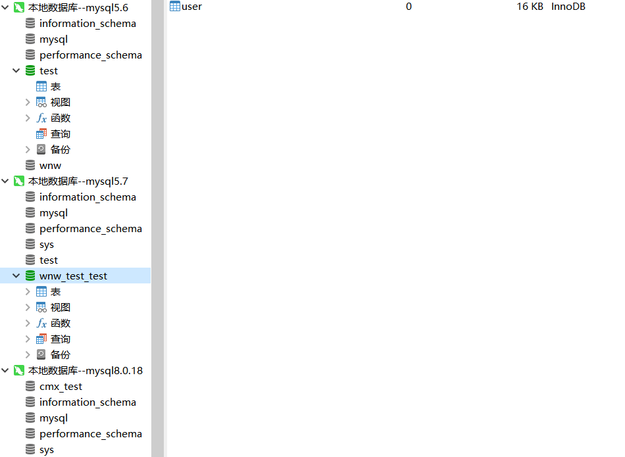
Task: Click performance_schema under mysql5.6
Action: click(x=90, y=55)
